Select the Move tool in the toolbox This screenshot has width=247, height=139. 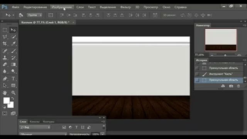coord(13,30)
